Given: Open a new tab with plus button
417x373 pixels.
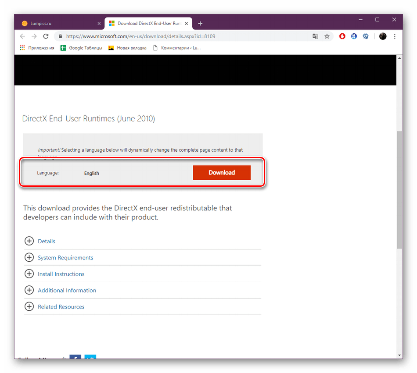Looking at the screenshot, I should coord(200,24).
